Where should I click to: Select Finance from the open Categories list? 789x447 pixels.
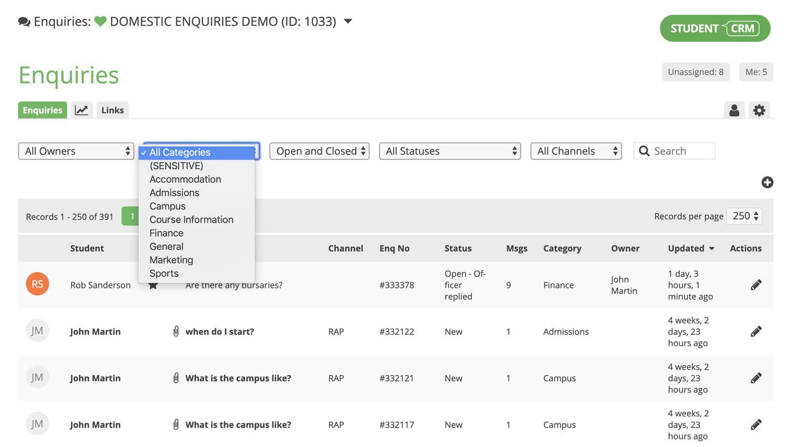pyautogui.click(x=166, y=233)
